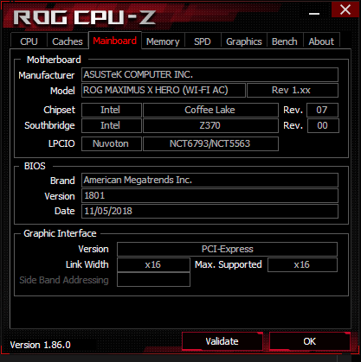Screen dimensions: 361x362
Task: Open the Caches tab
Action: (68, 41)
